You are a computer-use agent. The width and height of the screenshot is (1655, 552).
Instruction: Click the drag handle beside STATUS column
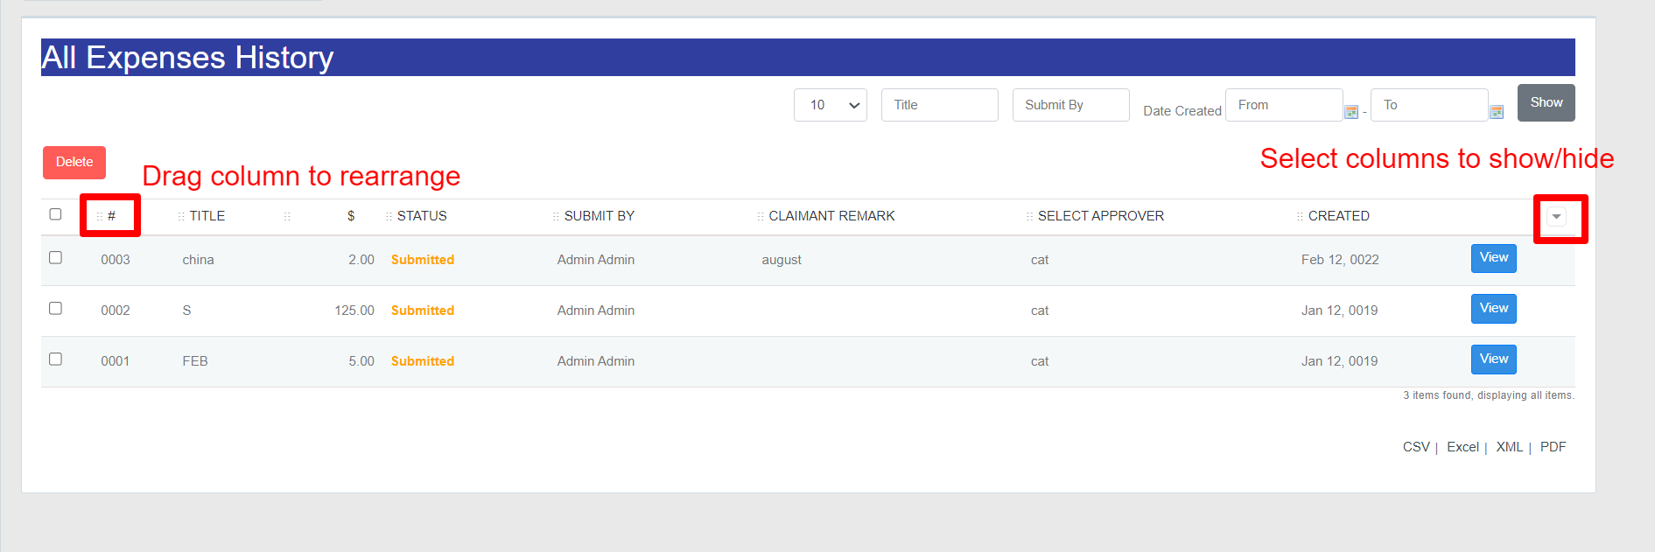[x=389, y=216]
